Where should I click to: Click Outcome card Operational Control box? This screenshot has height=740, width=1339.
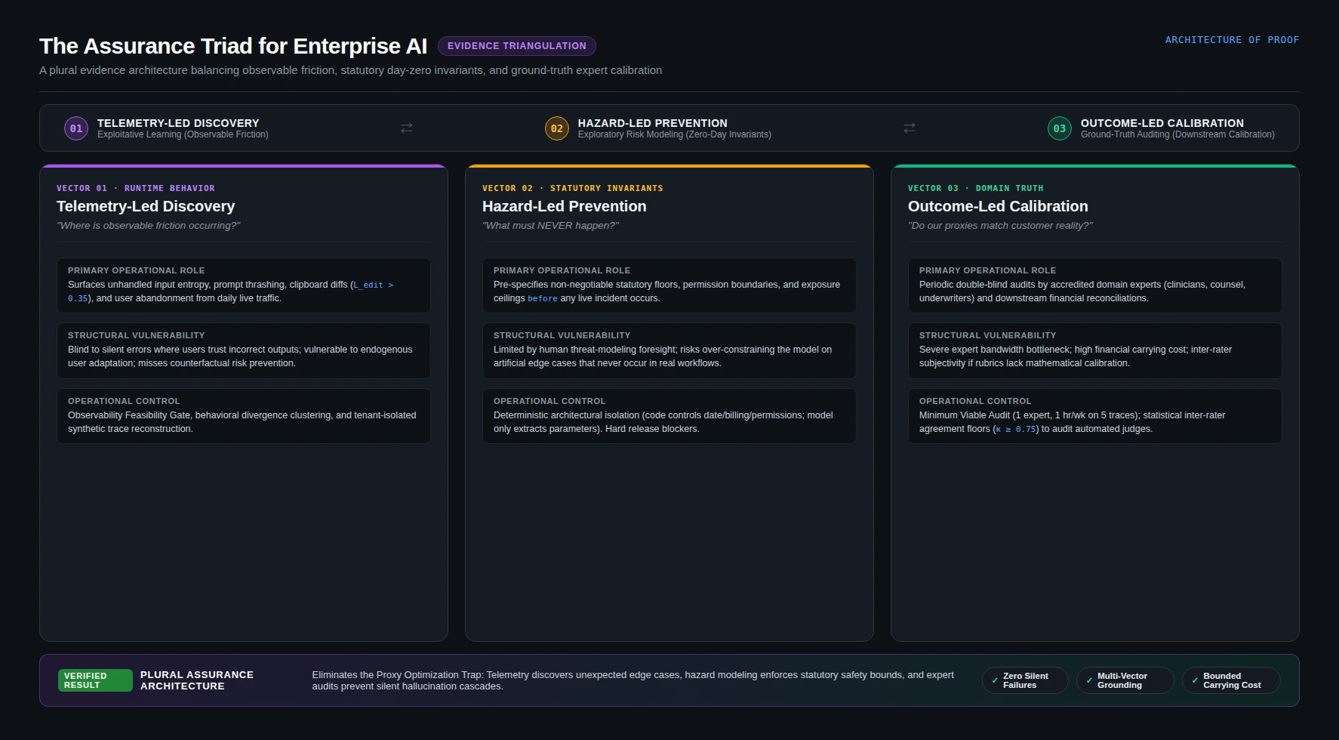pos(1095,416)
